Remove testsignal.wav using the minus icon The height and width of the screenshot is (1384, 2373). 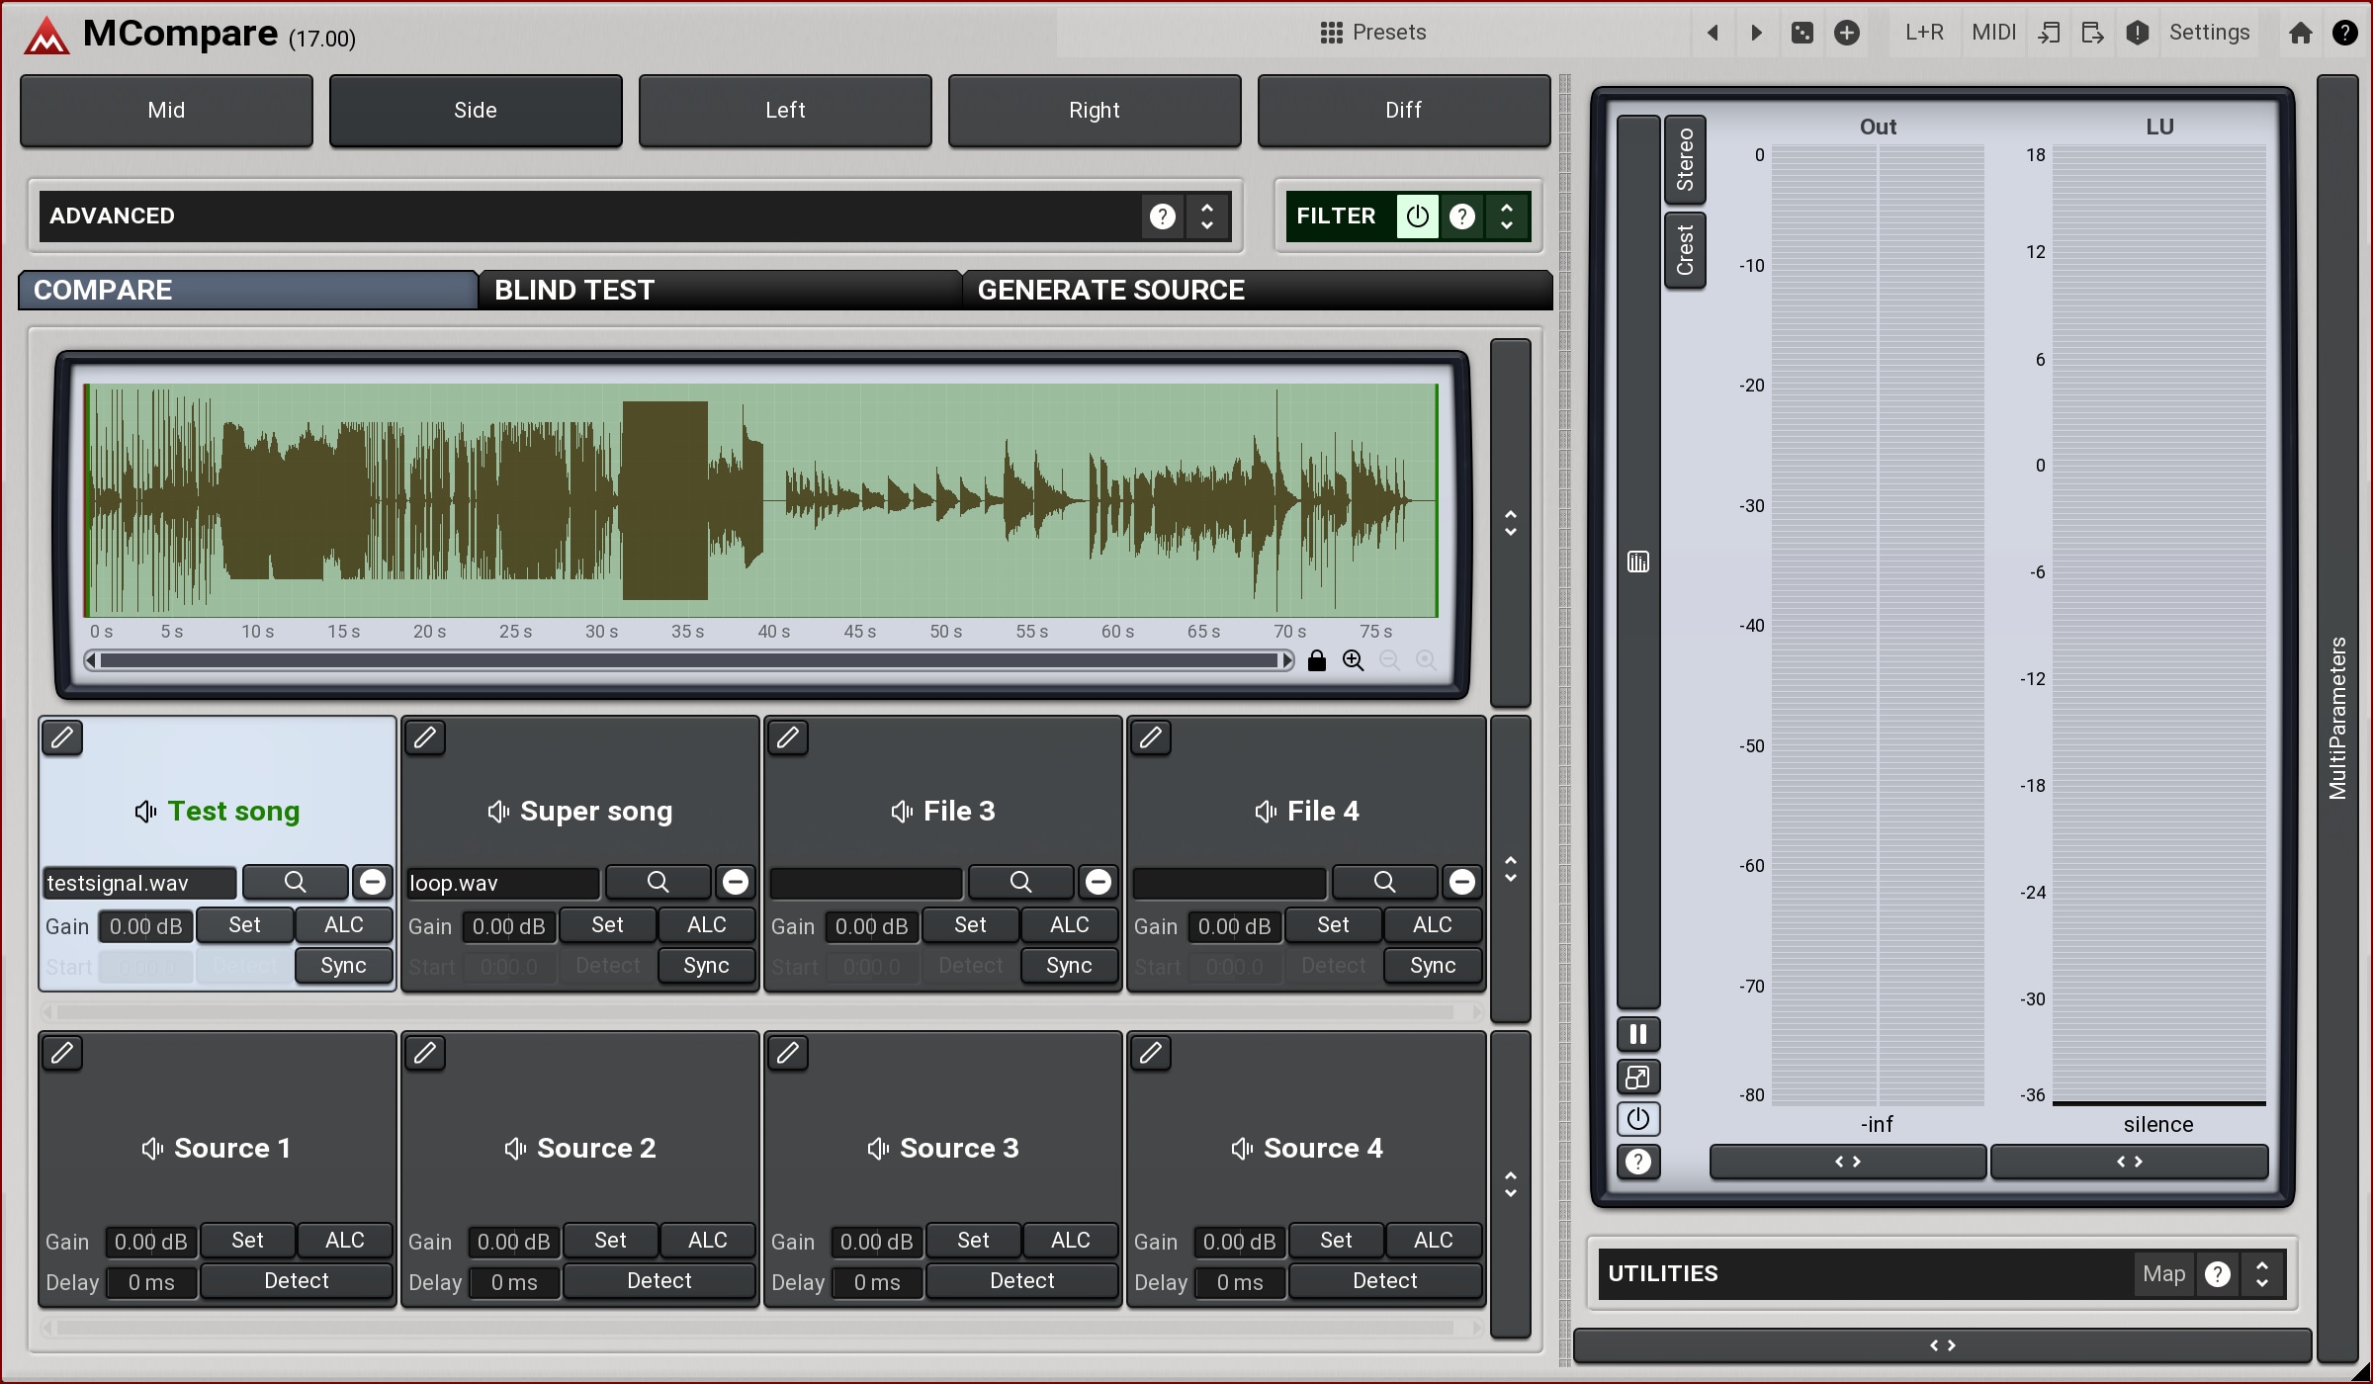[373, 882]
